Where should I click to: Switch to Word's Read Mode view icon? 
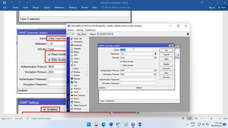pyautogui.click(x=183, y=118)
